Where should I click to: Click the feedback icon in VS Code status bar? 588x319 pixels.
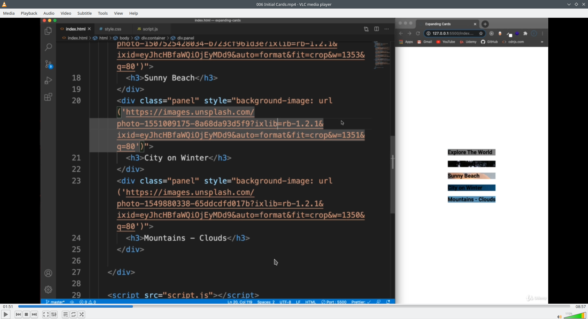379,302
